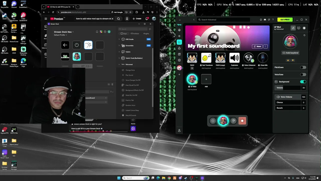Switch to the Infobar tab

click(135, 33)
